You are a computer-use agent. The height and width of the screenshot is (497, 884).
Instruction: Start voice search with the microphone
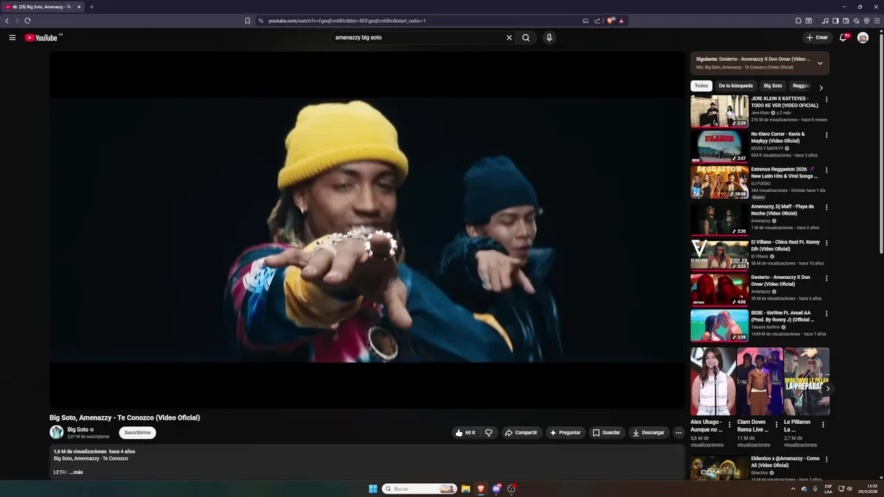click(549, 37)
